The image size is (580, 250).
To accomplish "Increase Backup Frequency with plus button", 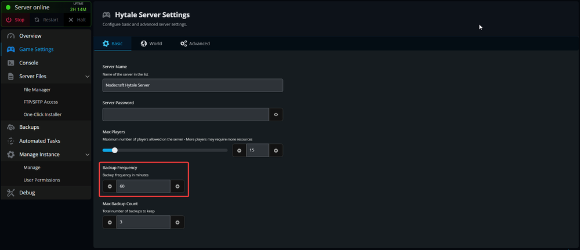I will [x=177, y=186].
